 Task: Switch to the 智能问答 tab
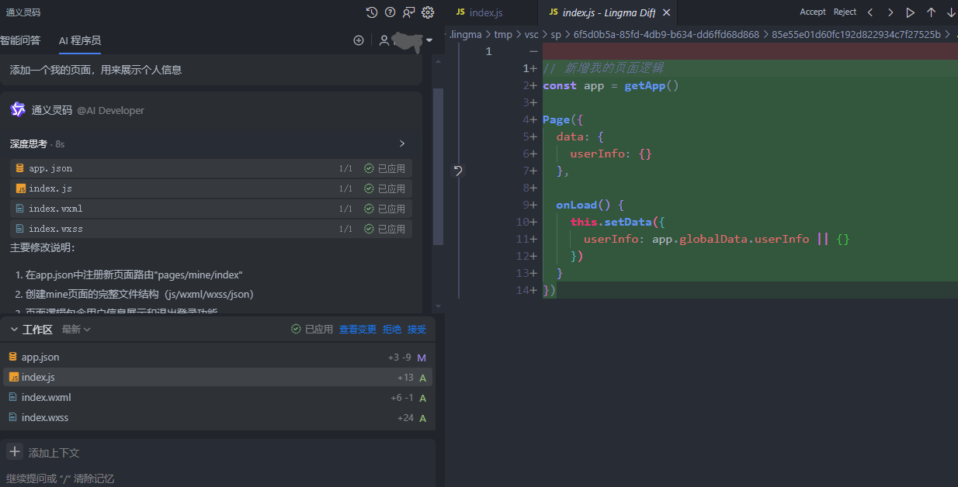pyautogui.click(x=21, y=40)
